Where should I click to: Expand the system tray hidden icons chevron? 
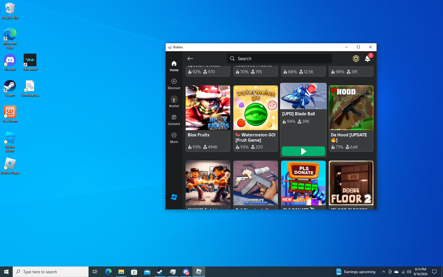pos(384,272)
